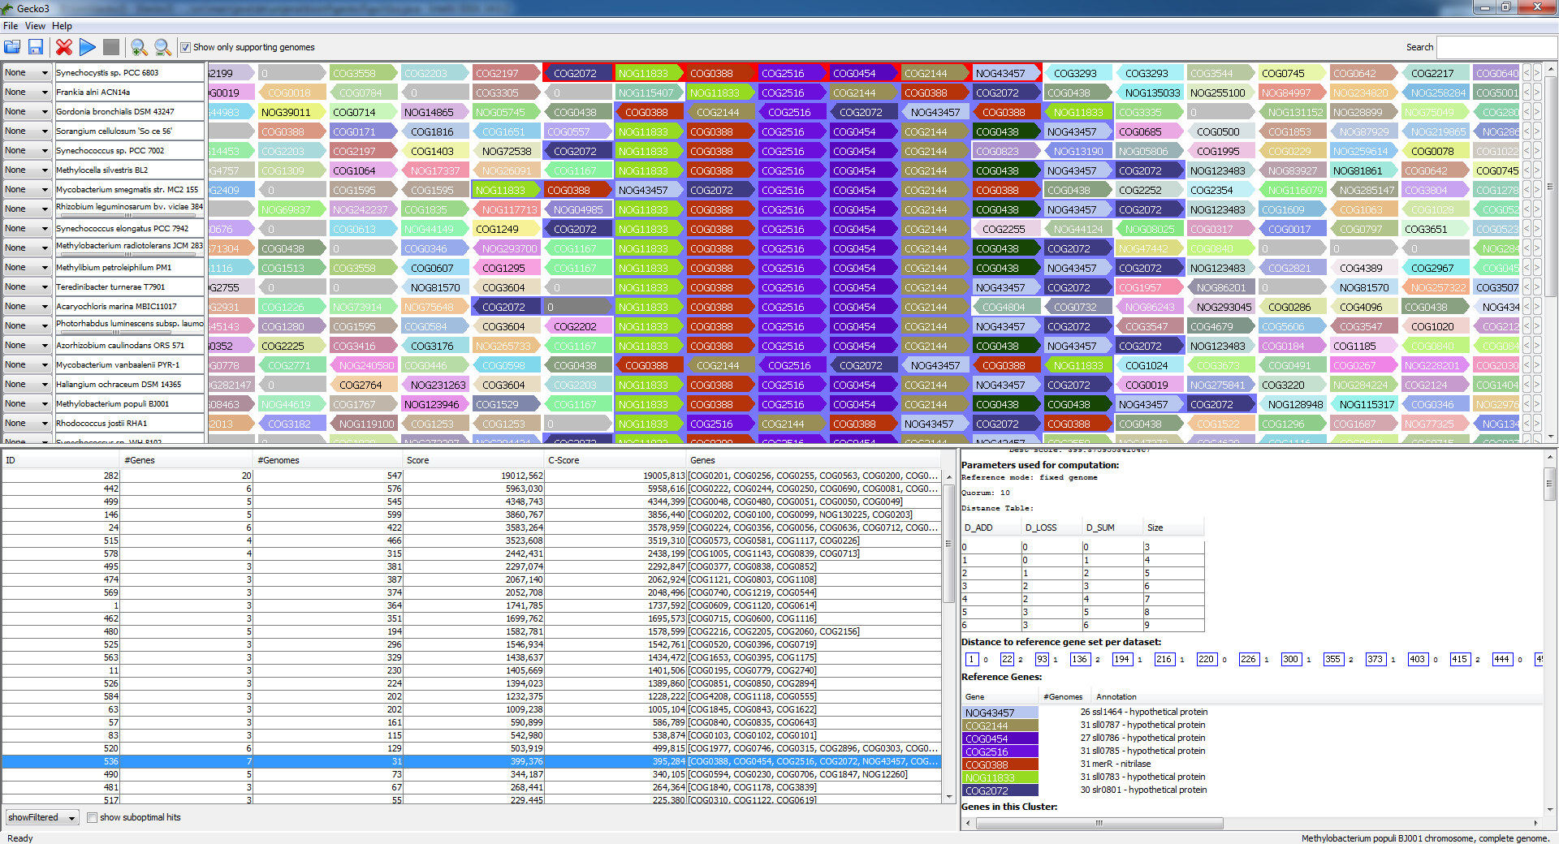Open the File menu
The image size is (1559, 844).
[11, 26]
